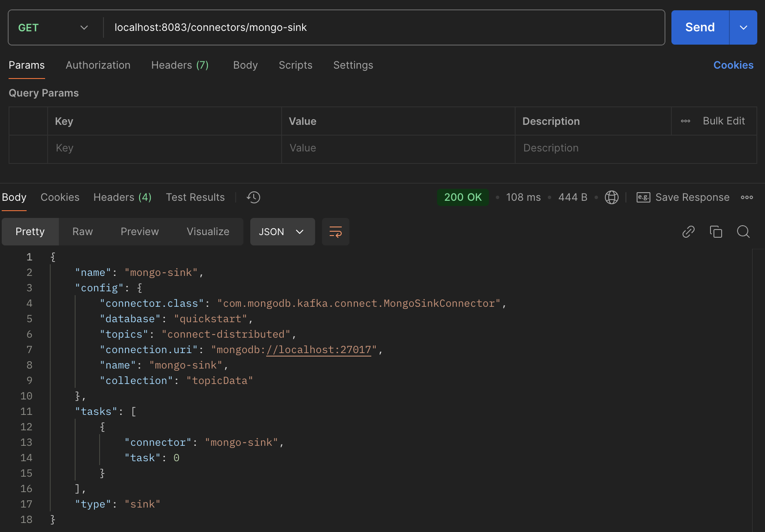Screen dimensions: 765x532
Task: Click the "connector.class" key text
Action: pos(152,304)
